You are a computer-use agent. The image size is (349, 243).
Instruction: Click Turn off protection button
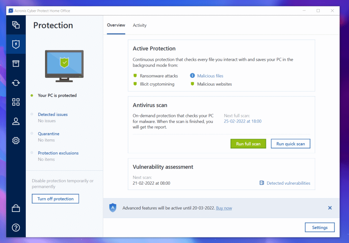[55, 199]
